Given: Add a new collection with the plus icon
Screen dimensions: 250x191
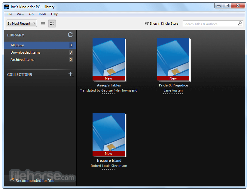Looking at the screenshot, I should point(71,74).
